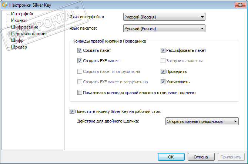Click the Отмена button
Screen dimensions: 248x164
tap(201, 157)
